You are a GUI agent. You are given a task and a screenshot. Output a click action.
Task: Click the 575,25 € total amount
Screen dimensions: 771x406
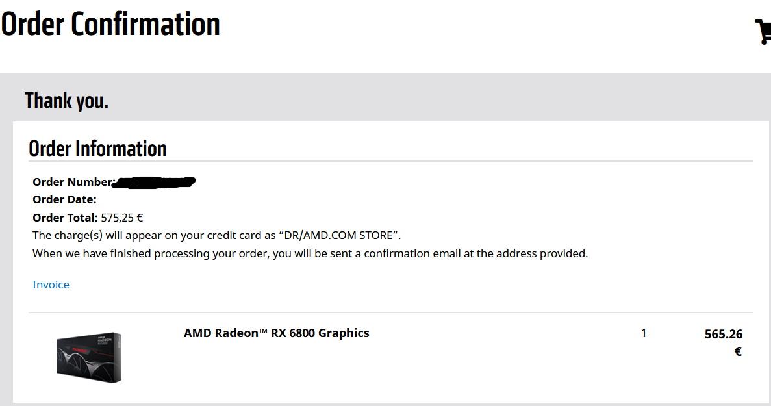click(122, 218)
